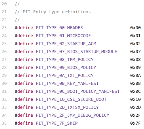Click line number 23
Viewport: 144px width, 129px height.
(4, 28)
